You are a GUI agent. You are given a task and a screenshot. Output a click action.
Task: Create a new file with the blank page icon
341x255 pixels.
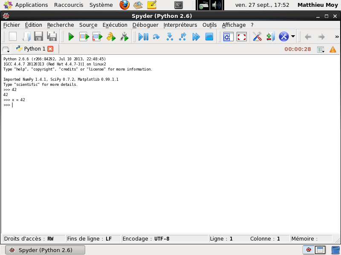point(13,37)
